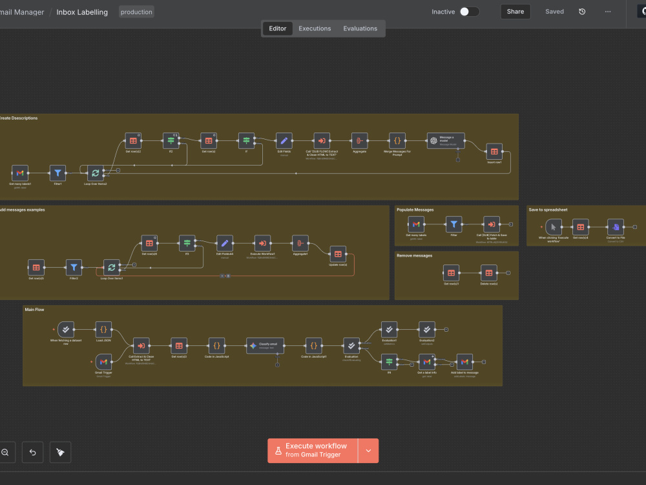
Task: Expand the Execute workflow trigger dropdown arrow
Action: 368,450
